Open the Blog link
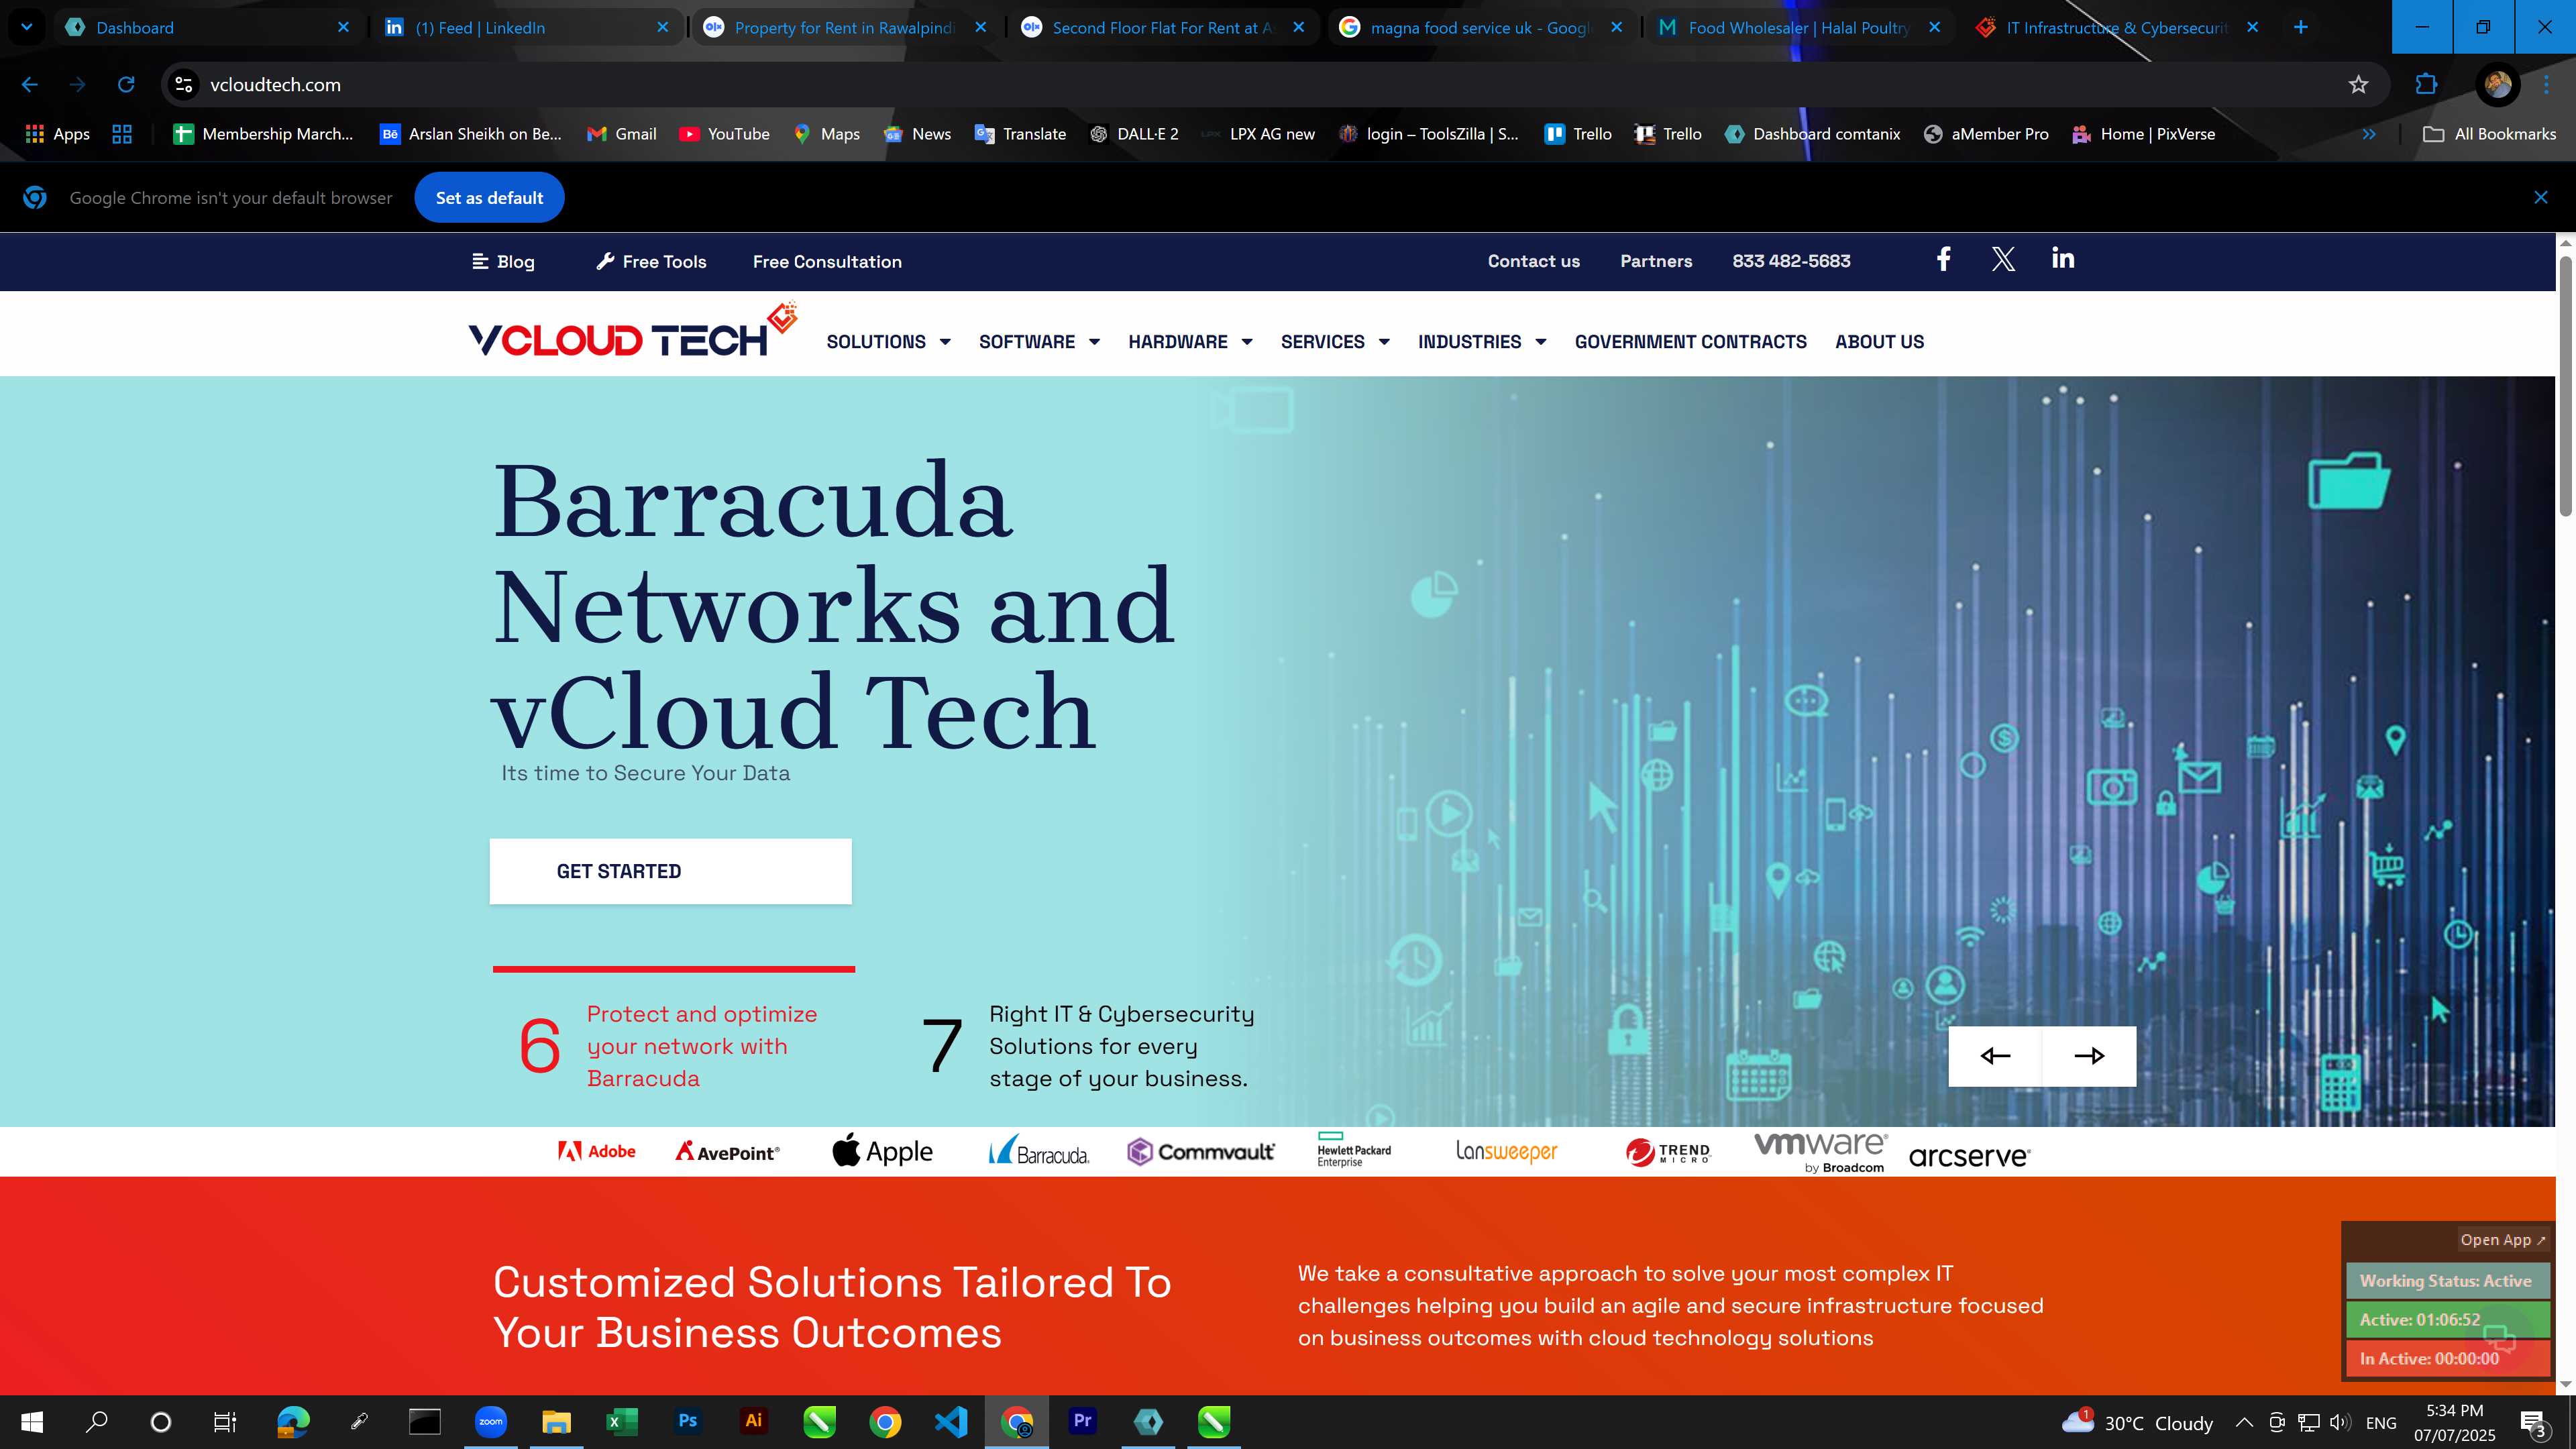 tap(503, 262)
